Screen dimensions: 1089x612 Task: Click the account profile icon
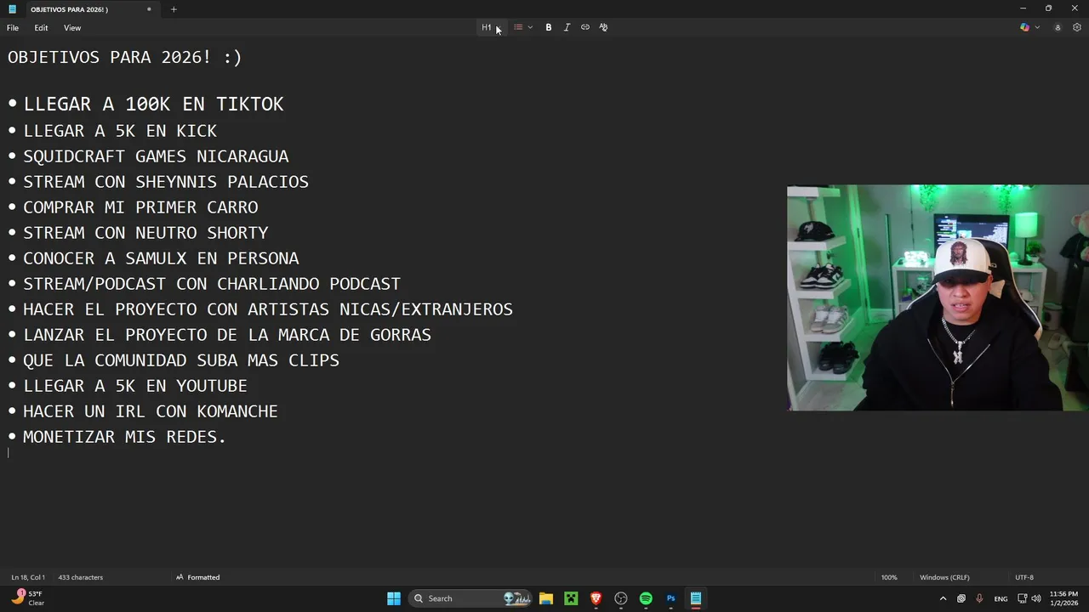click(1058, 27)
